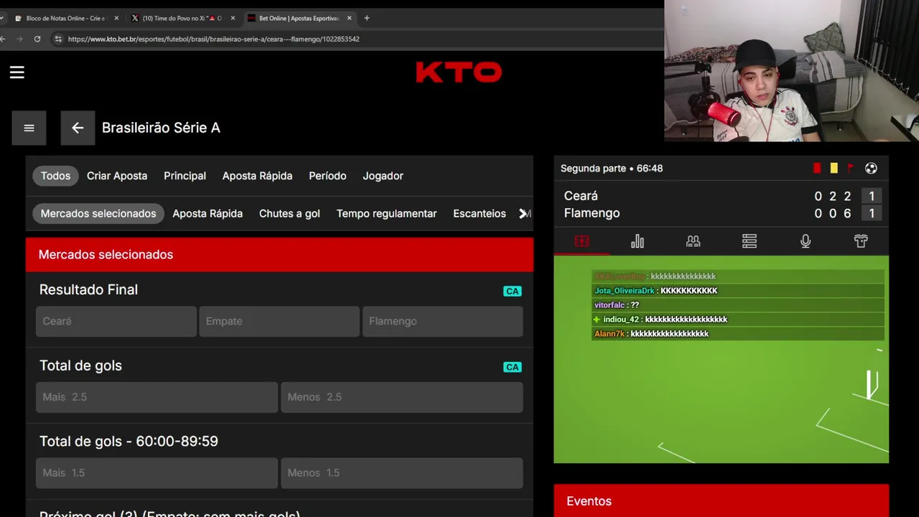Click the corner flag column icon
This screenshot has height=517, width=919.
coord(851,168)
